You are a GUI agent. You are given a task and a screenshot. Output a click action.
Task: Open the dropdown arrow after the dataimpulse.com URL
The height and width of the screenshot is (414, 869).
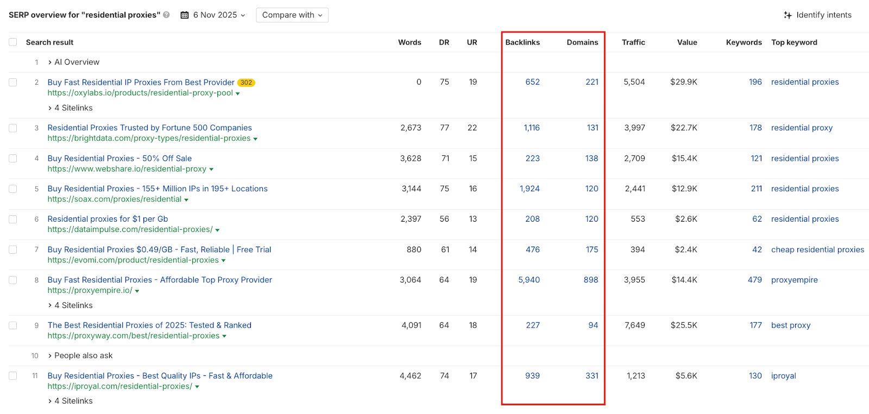217,230
